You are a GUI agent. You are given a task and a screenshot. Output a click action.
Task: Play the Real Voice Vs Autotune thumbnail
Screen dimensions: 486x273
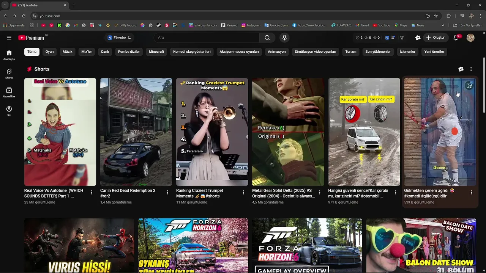[60, 132]
